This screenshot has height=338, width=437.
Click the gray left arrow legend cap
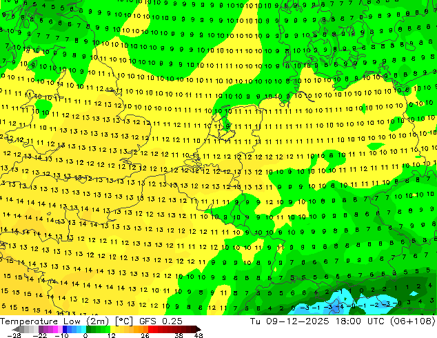tap(15, 329)
